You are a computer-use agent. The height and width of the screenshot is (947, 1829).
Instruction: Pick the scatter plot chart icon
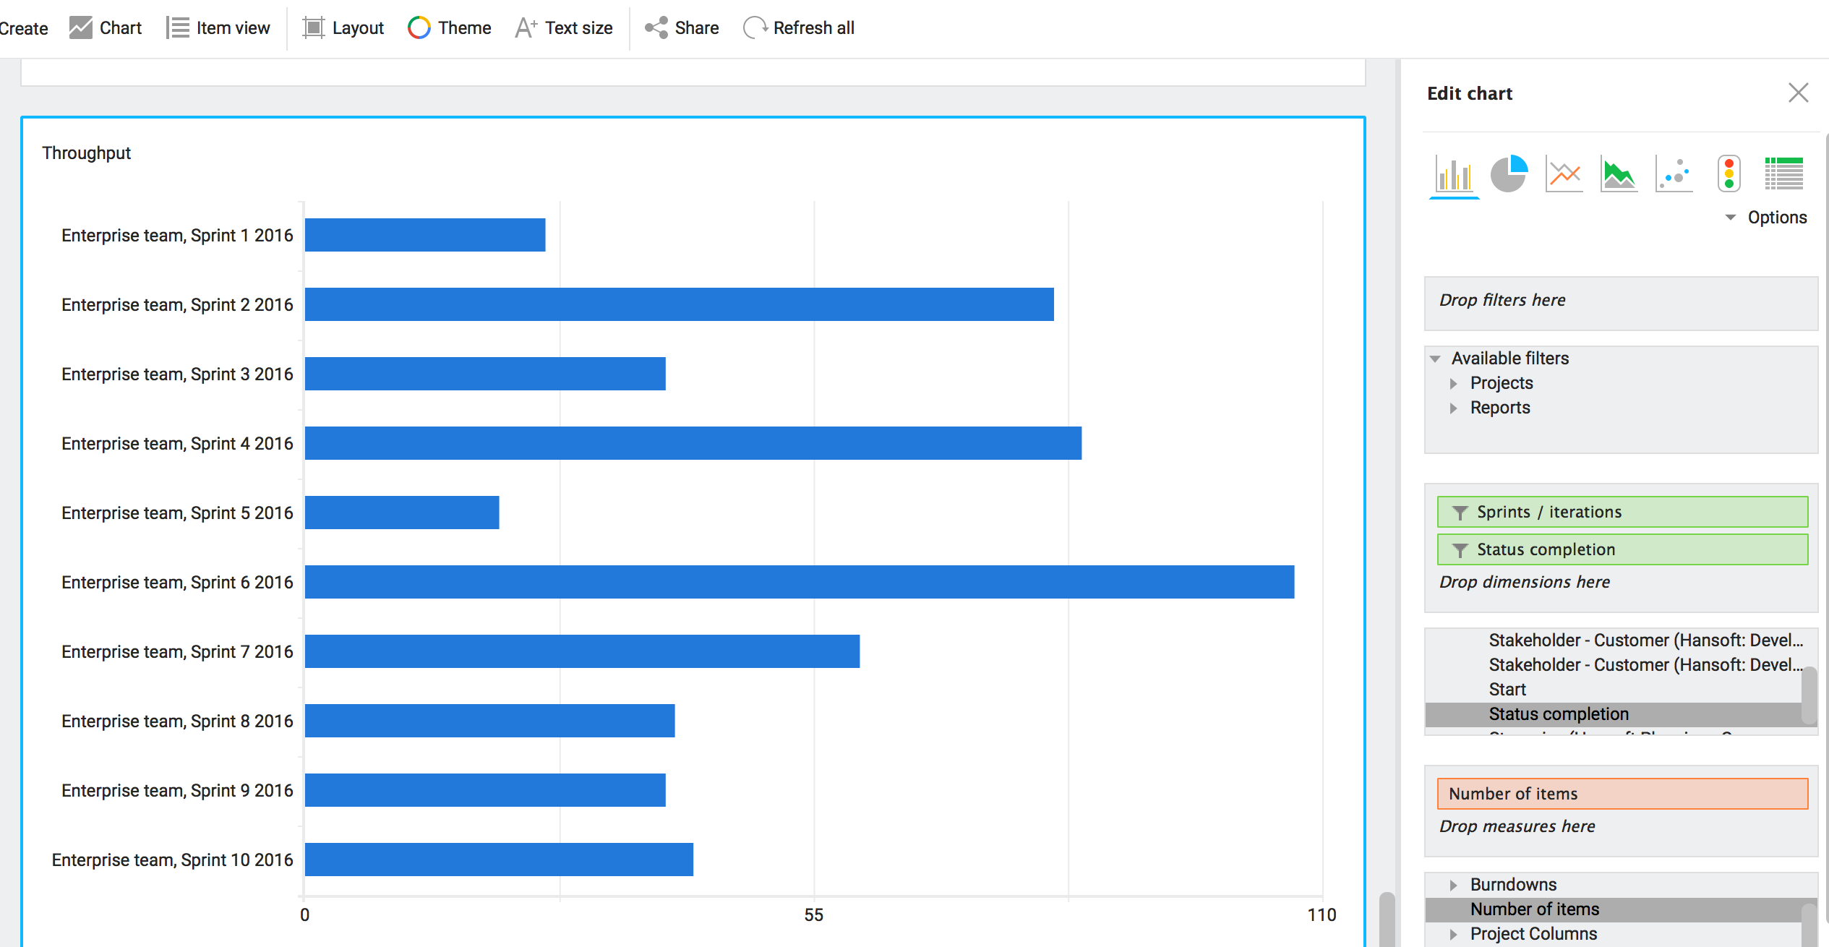point(1674,174)
